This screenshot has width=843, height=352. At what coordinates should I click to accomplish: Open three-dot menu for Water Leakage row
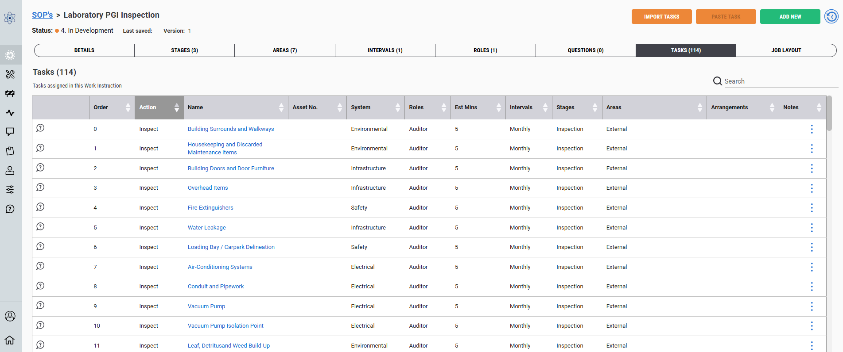click(812, 228)
